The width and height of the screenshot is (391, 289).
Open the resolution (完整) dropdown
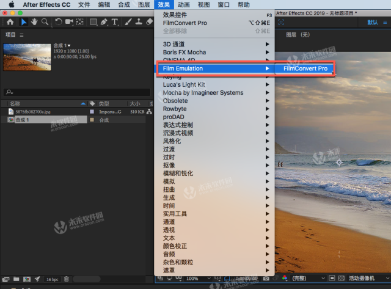(x=309, y=278)
